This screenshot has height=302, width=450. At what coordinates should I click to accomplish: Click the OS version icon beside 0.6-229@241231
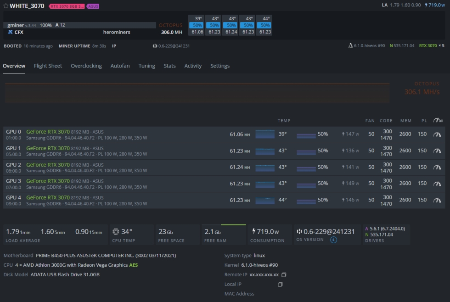coord(299,231)
